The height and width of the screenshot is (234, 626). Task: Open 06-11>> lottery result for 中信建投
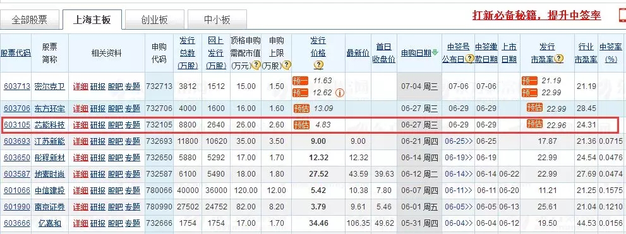tap(459, 190)
